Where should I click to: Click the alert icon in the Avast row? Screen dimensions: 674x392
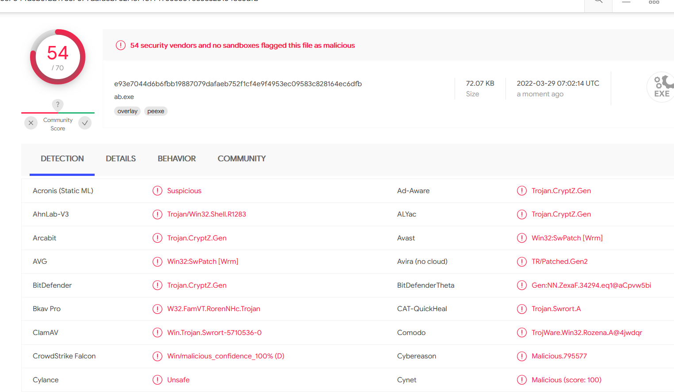[x=522, y=238]
